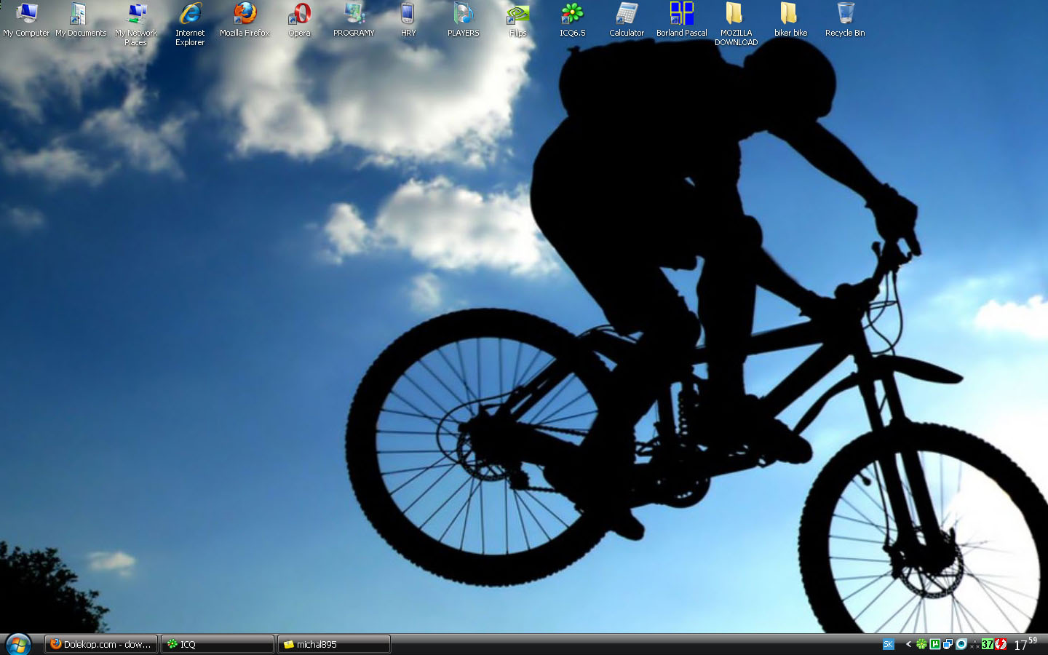
Task: Switch to the ICQ taskbar button
Action: click(217, 644)
